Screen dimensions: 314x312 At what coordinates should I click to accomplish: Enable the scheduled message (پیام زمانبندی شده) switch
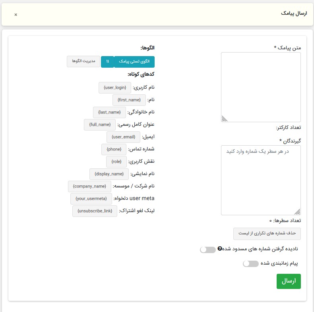pos(250,263)
